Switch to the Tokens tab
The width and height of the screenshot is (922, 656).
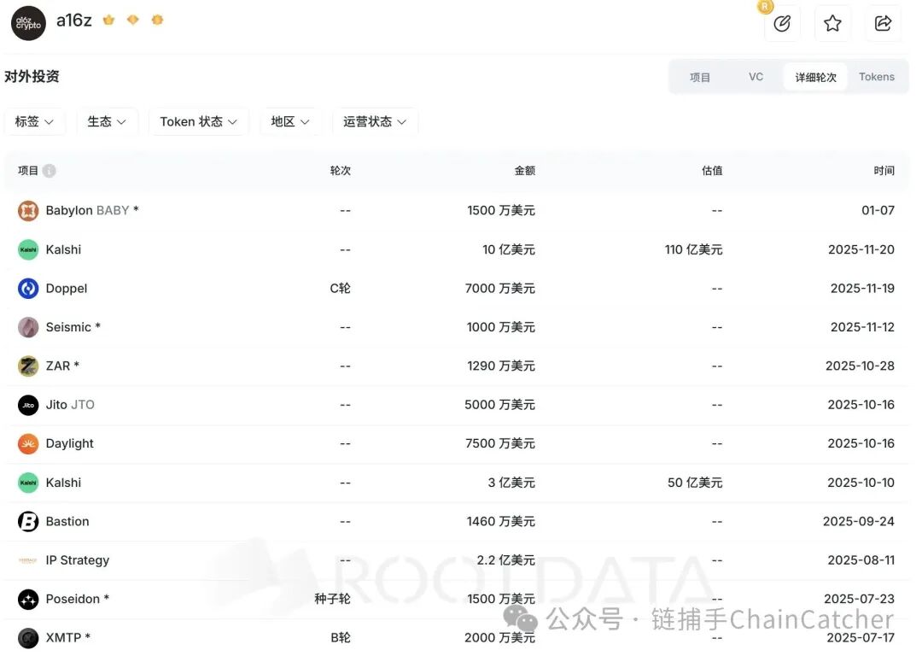pos(877,76)
